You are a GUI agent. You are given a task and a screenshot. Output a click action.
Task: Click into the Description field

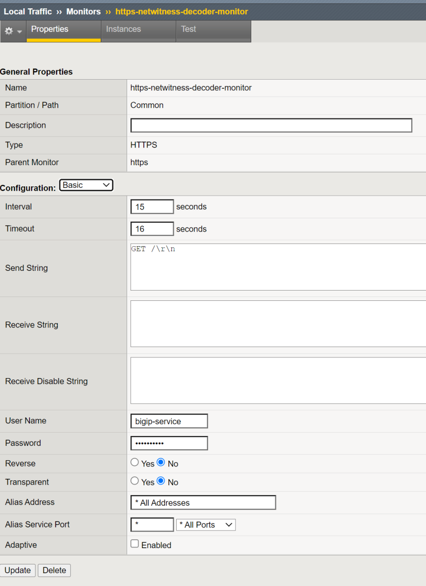tap(271, 125)
